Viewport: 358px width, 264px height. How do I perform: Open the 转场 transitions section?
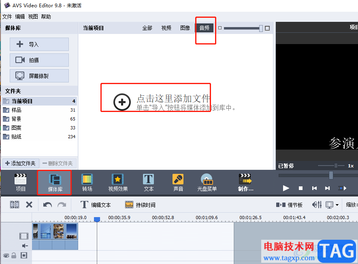coord(87,182)
